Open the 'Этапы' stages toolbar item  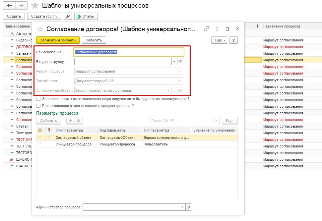[x=86, y=16]
